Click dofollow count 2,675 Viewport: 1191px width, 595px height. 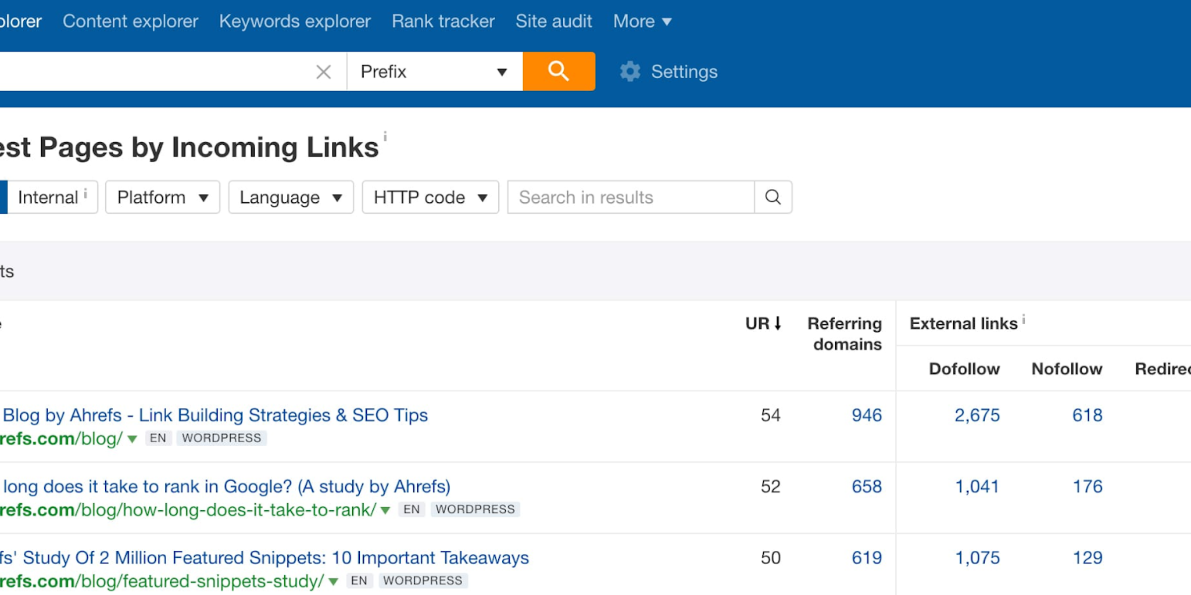977,415
